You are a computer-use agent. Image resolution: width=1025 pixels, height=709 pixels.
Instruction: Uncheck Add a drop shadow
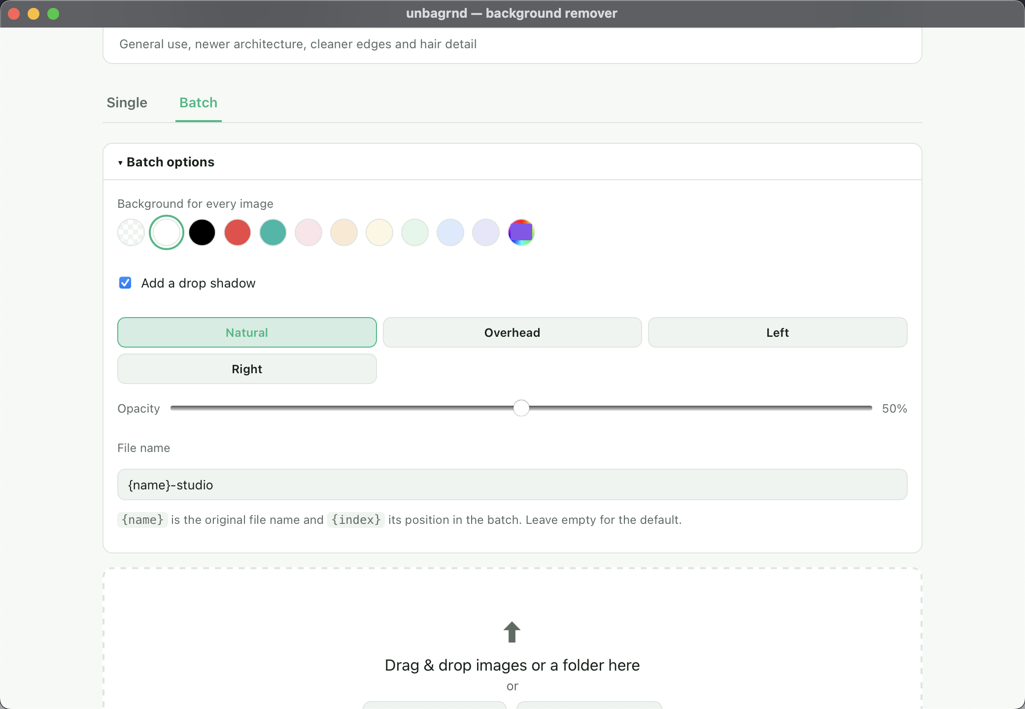tap(125, 283)
